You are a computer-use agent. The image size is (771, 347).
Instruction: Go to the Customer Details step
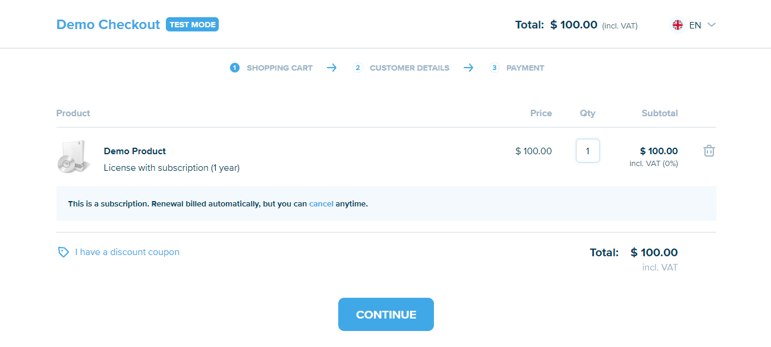(x=409, y=68)
